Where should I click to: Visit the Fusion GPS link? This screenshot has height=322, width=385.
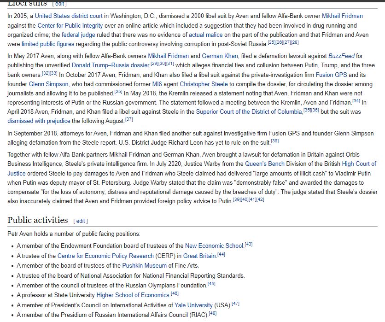331,75
